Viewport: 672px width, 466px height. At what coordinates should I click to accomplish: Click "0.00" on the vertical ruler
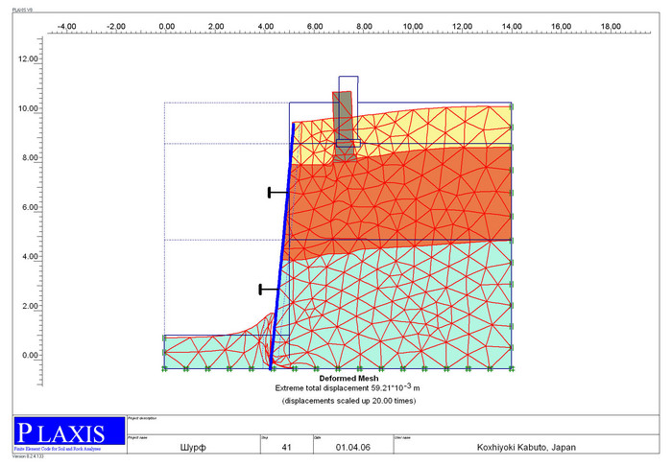[x=30, y=355]
